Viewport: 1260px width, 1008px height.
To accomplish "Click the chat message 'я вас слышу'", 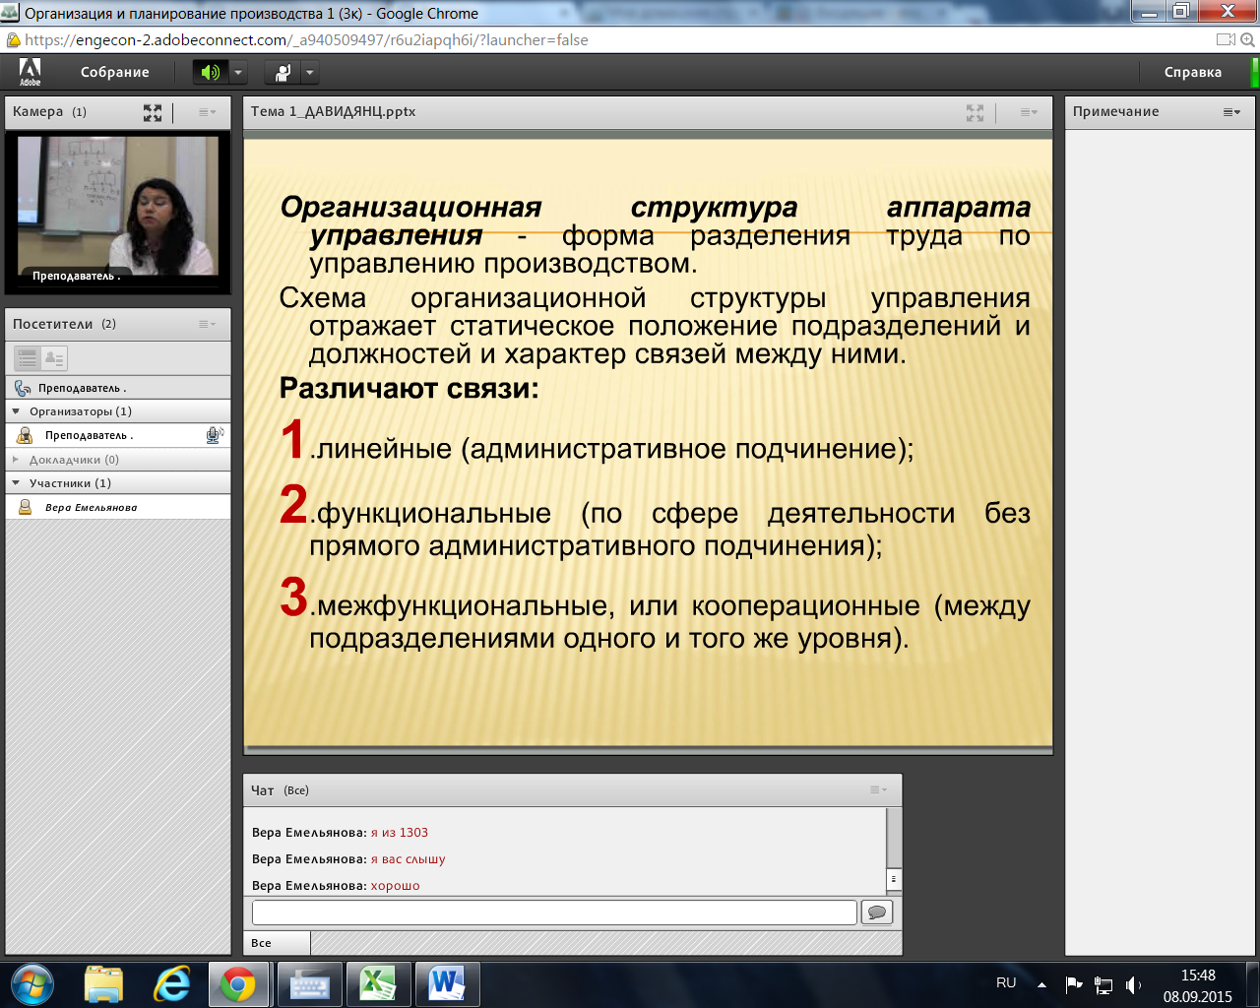I will [408, 859].
